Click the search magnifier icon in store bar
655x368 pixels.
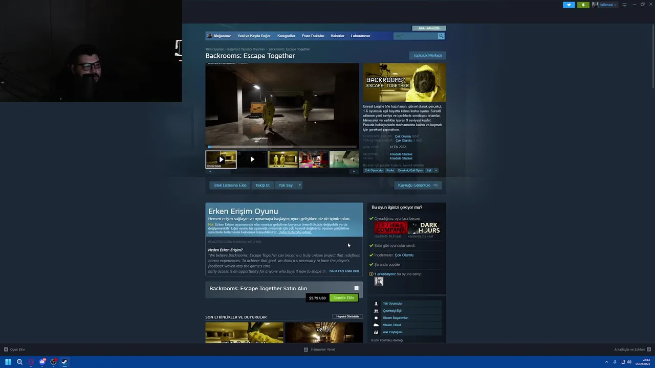[x=441, y=36]
